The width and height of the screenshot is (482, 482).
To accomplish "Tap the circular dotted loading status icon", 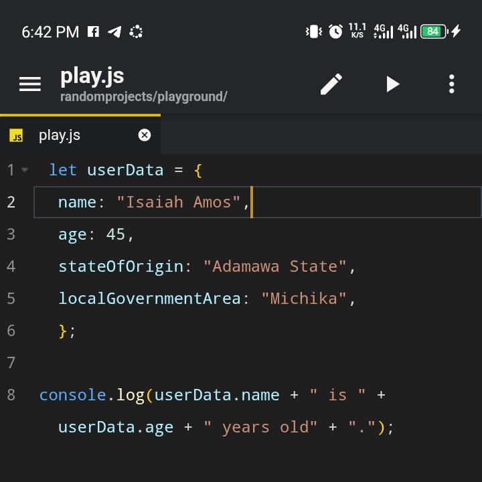I will coord(136,31).
